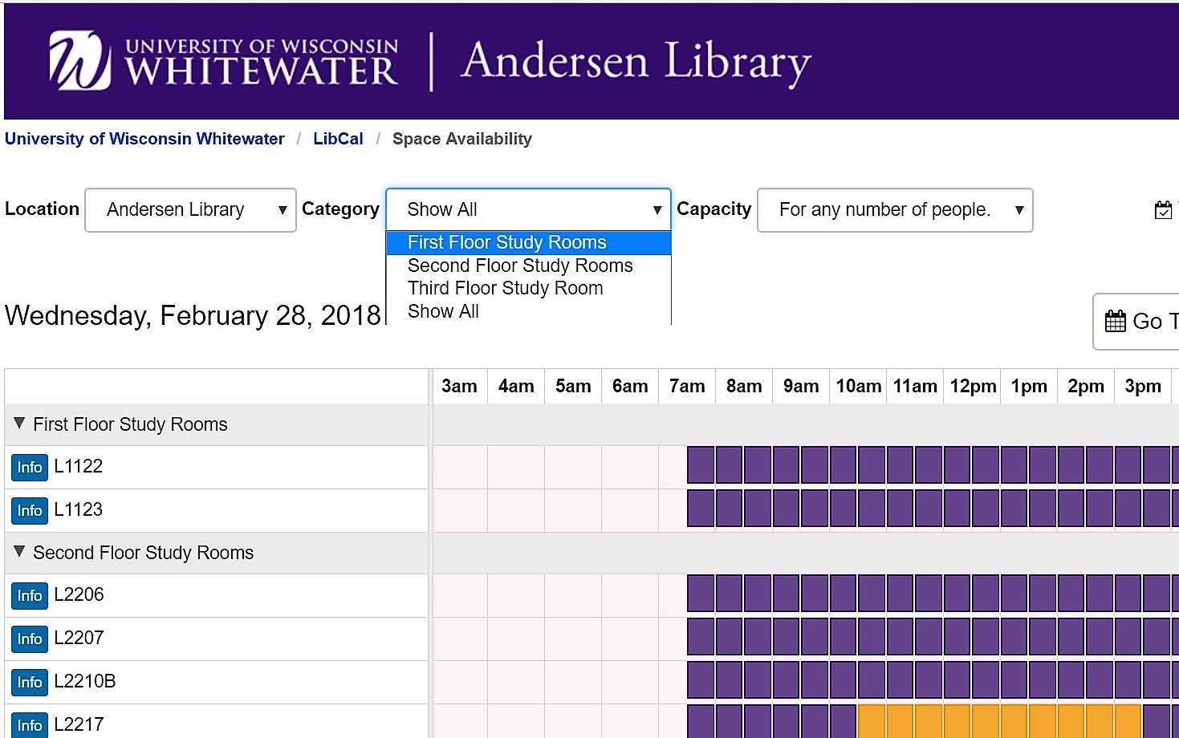Screen dimensions: 1179x738
Task: Click room name L1123
Action: pos(79,509)
